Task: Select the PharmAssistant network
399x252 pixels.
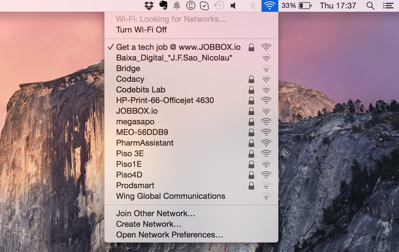Action: tap(191, 143)
